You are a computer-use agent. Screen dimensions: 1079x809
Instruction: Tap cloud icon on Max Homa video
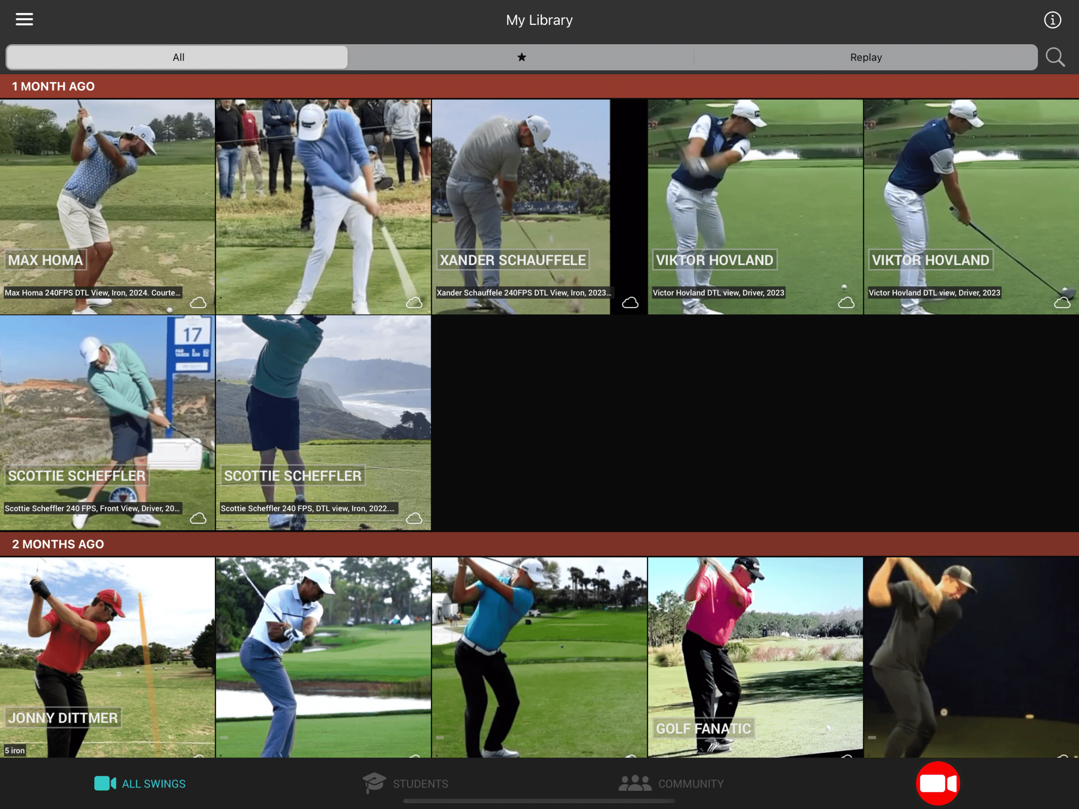[198, 303]
